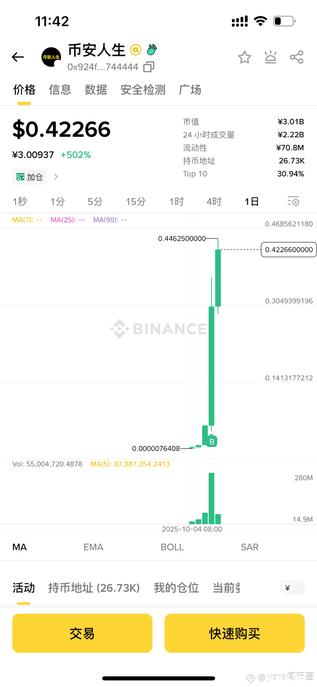Switch to the 安全检测 tab
The width and height of the screenshot is (317, 687).
(143, 90)
